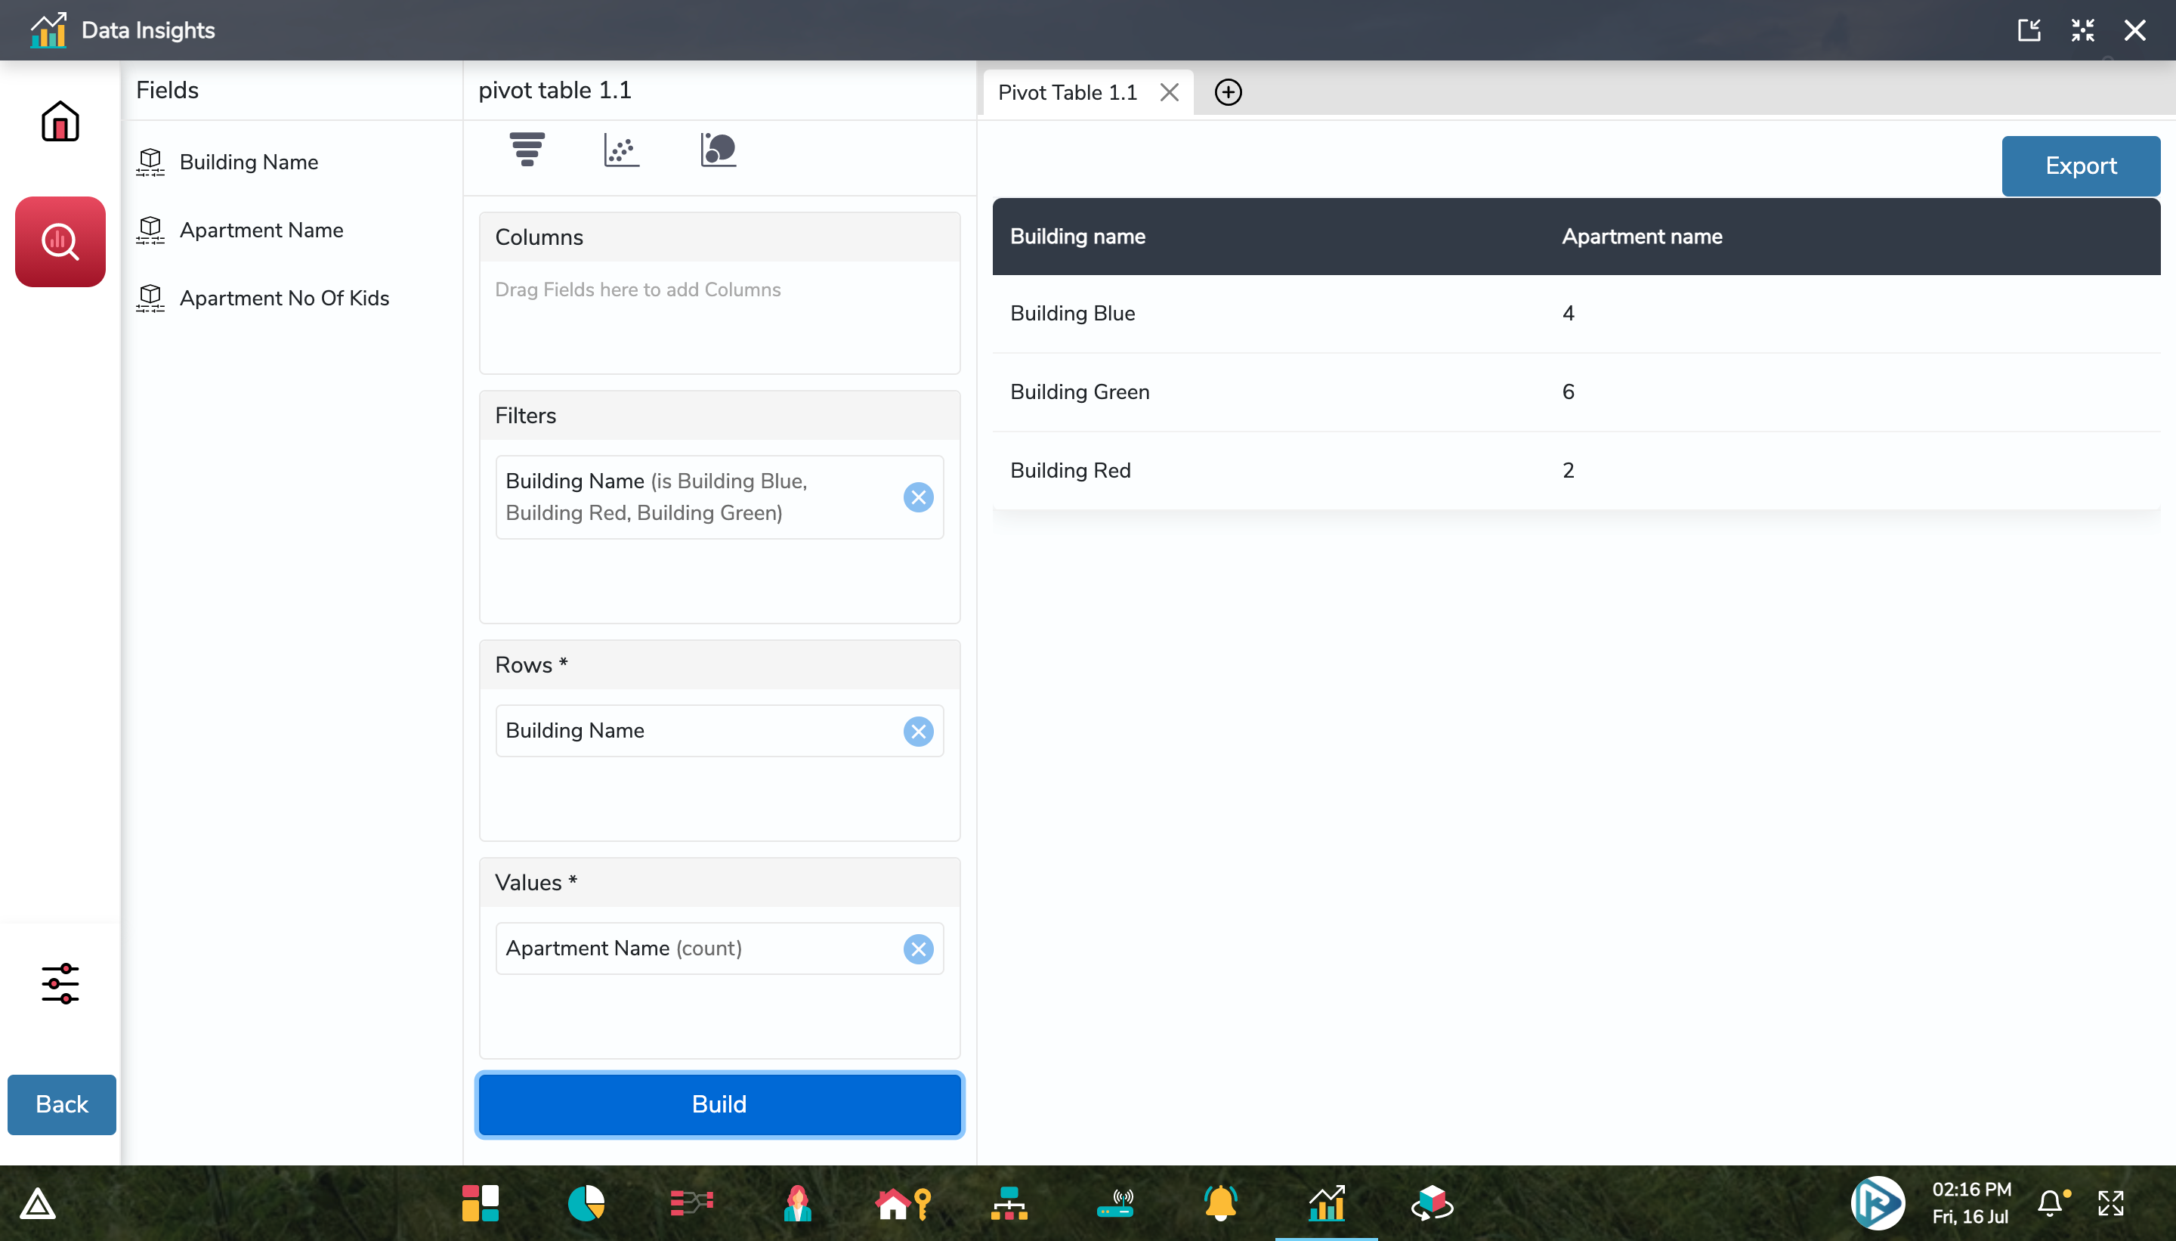The width and height of the screenshot is (2176, 1241).
Task: Add a new pivot table tab
Action: tap(1228, 92)
